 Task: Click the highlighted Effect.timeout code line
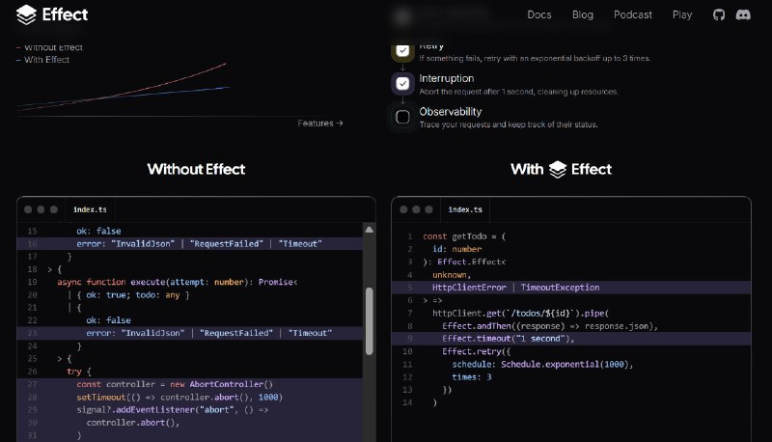(508, 339)
